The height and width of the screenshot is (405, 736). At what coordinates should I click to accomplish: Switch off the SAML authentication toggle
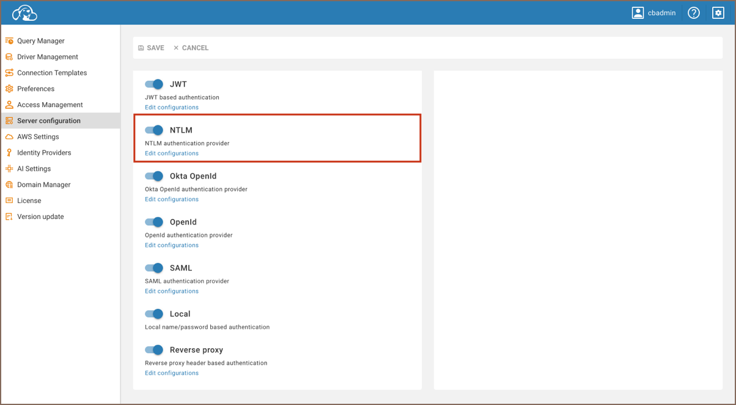(154, 268)
